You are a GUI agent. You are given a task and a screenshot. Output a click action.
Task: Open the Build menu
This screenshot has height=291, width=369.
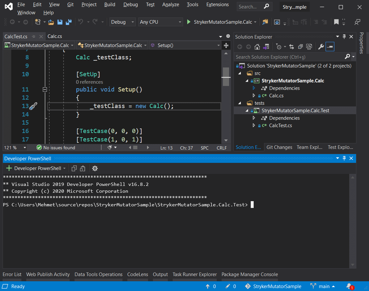tap(110, 5)
